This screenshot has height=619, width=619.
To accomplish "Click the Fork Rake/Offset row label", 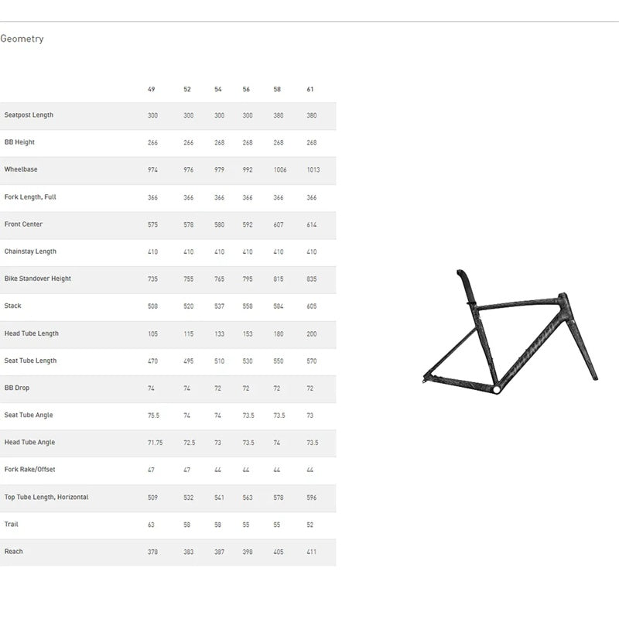I will pos(29,470).
